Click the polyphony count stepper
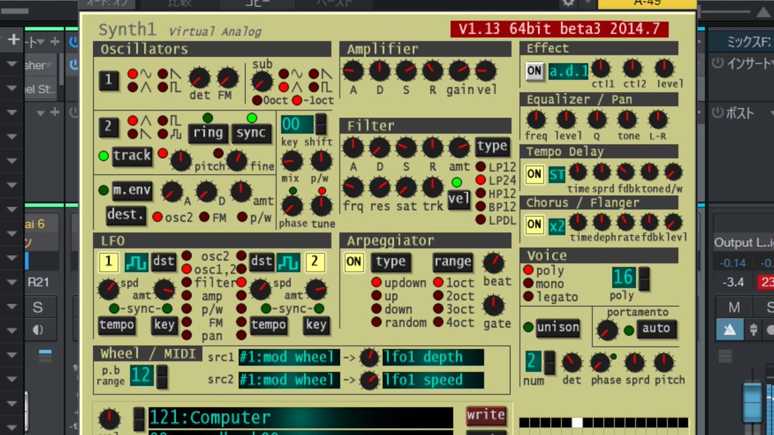The width and height of the screenshot is (774, 435). pyautogui.click(x=644, y=278)
